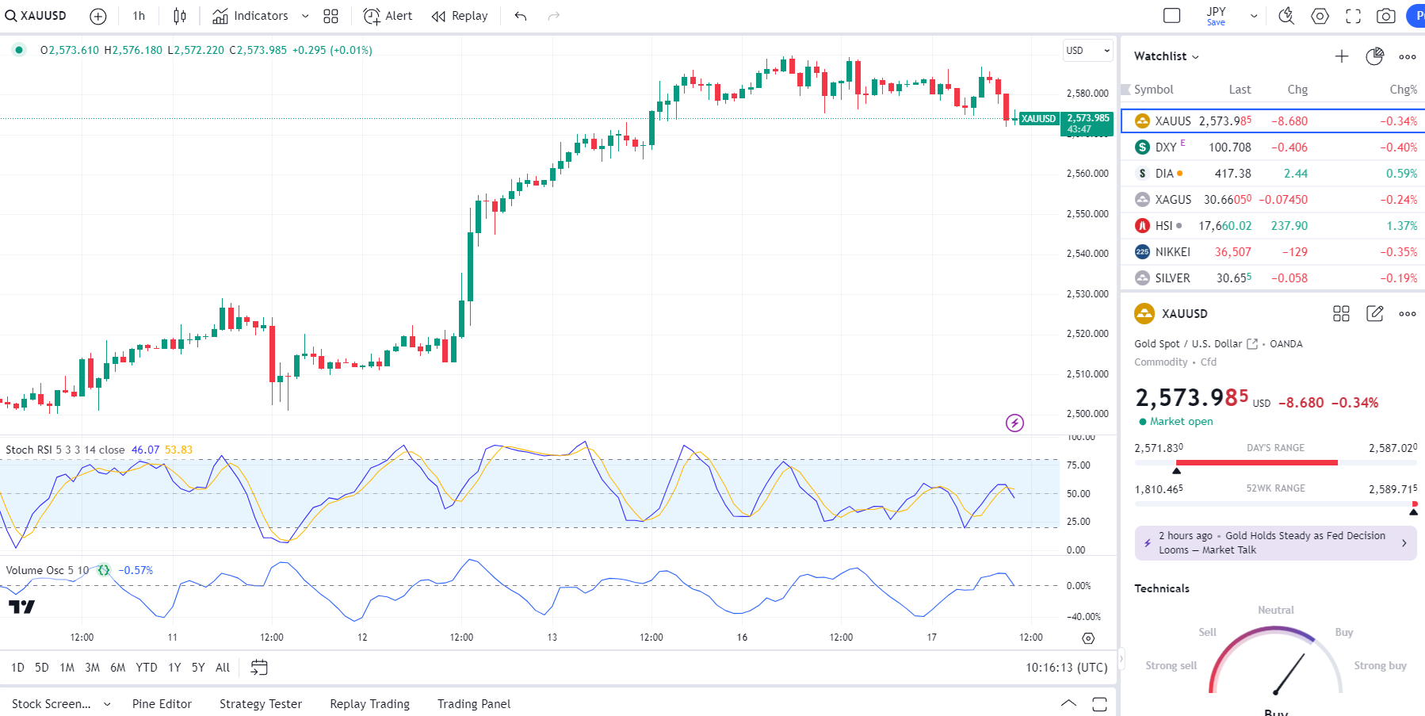This screenshot has height=716, width=1425.
Task: Add symbol to watchlist with plus icon
Action: pyautogui.click(x=1341, y=56)
